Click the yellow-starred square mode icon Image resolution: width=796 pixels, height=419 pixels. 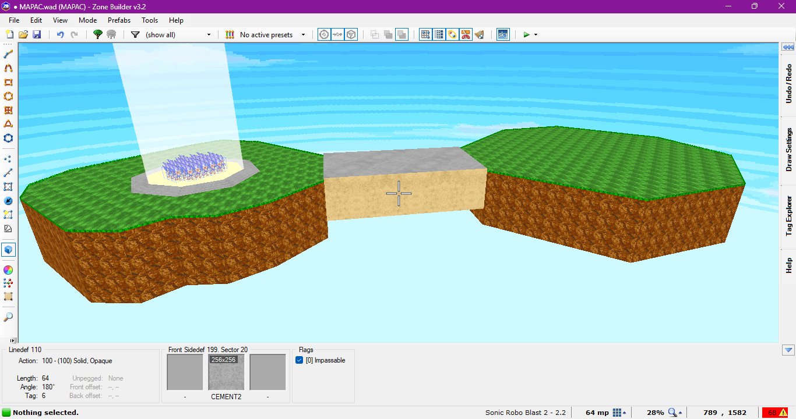(8, 215)
